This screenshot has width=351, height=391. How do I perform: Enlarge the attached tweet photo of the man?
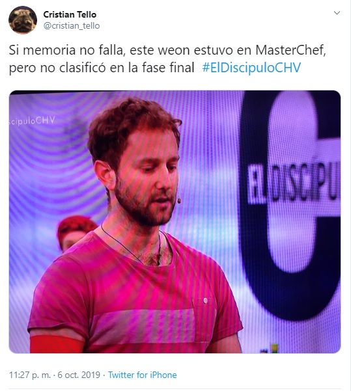pyautogui.click(x=175, y=222)
